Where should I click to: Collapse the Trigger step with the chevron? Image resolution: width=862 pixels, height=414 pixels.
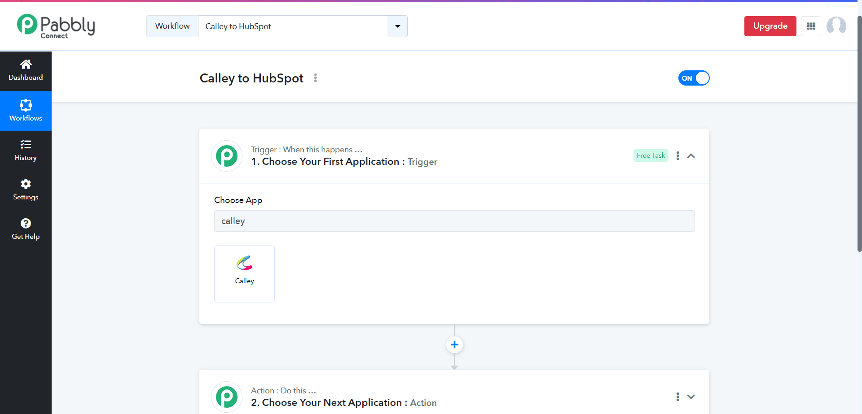pos(691,156)
